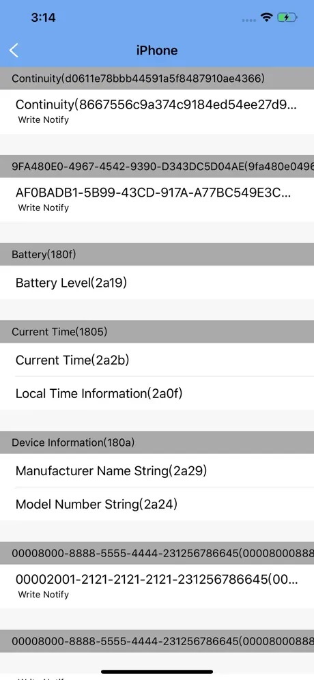This screenshot has width=314, height=680.
Task: Open the AF0BADB1-5B99-43CD characteristic
Action: coord(157,199)
